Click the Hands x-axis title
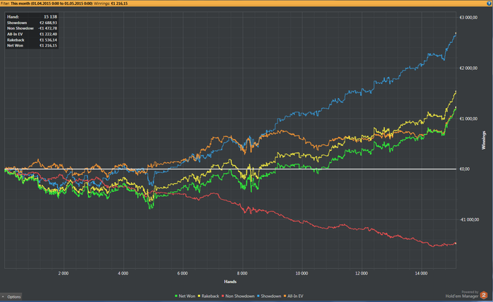 (x=230, y=282)
